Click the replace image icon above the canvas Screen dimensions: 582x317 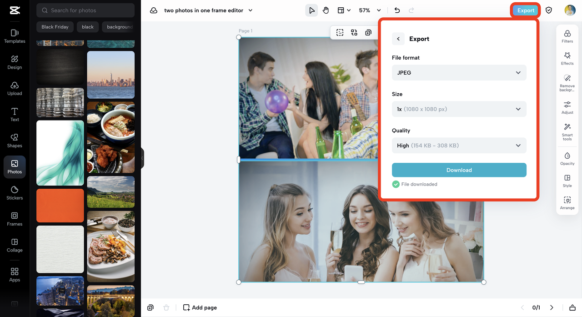354,32
